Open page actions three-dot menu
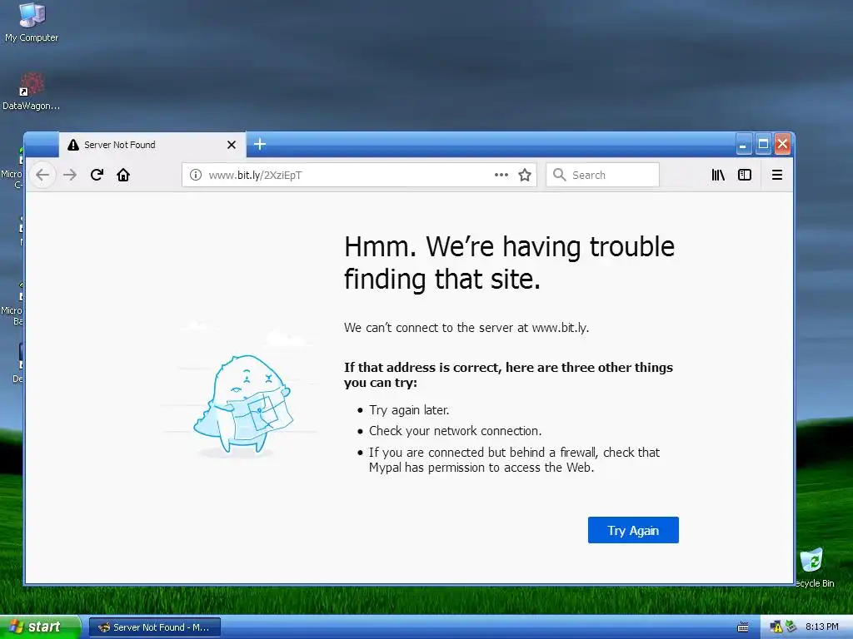Viewport: 853px width, 639px height. 501,175
